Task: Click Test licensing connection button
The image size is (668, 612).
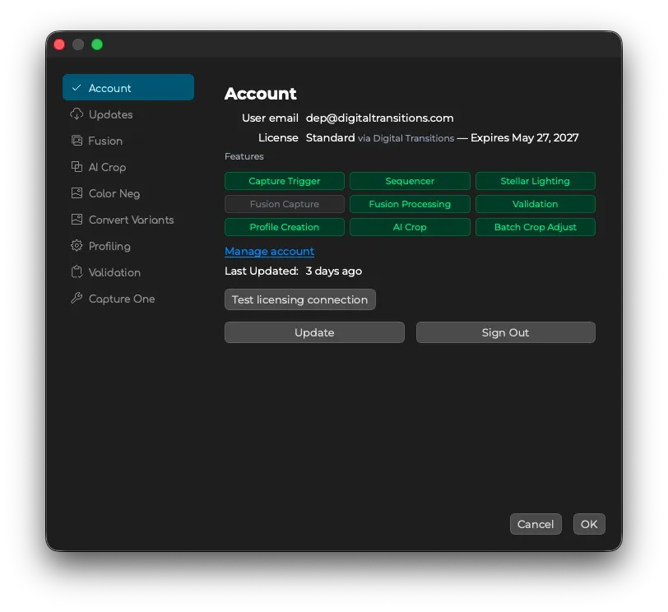Action: pyautogui.click(x=300, y=299)
